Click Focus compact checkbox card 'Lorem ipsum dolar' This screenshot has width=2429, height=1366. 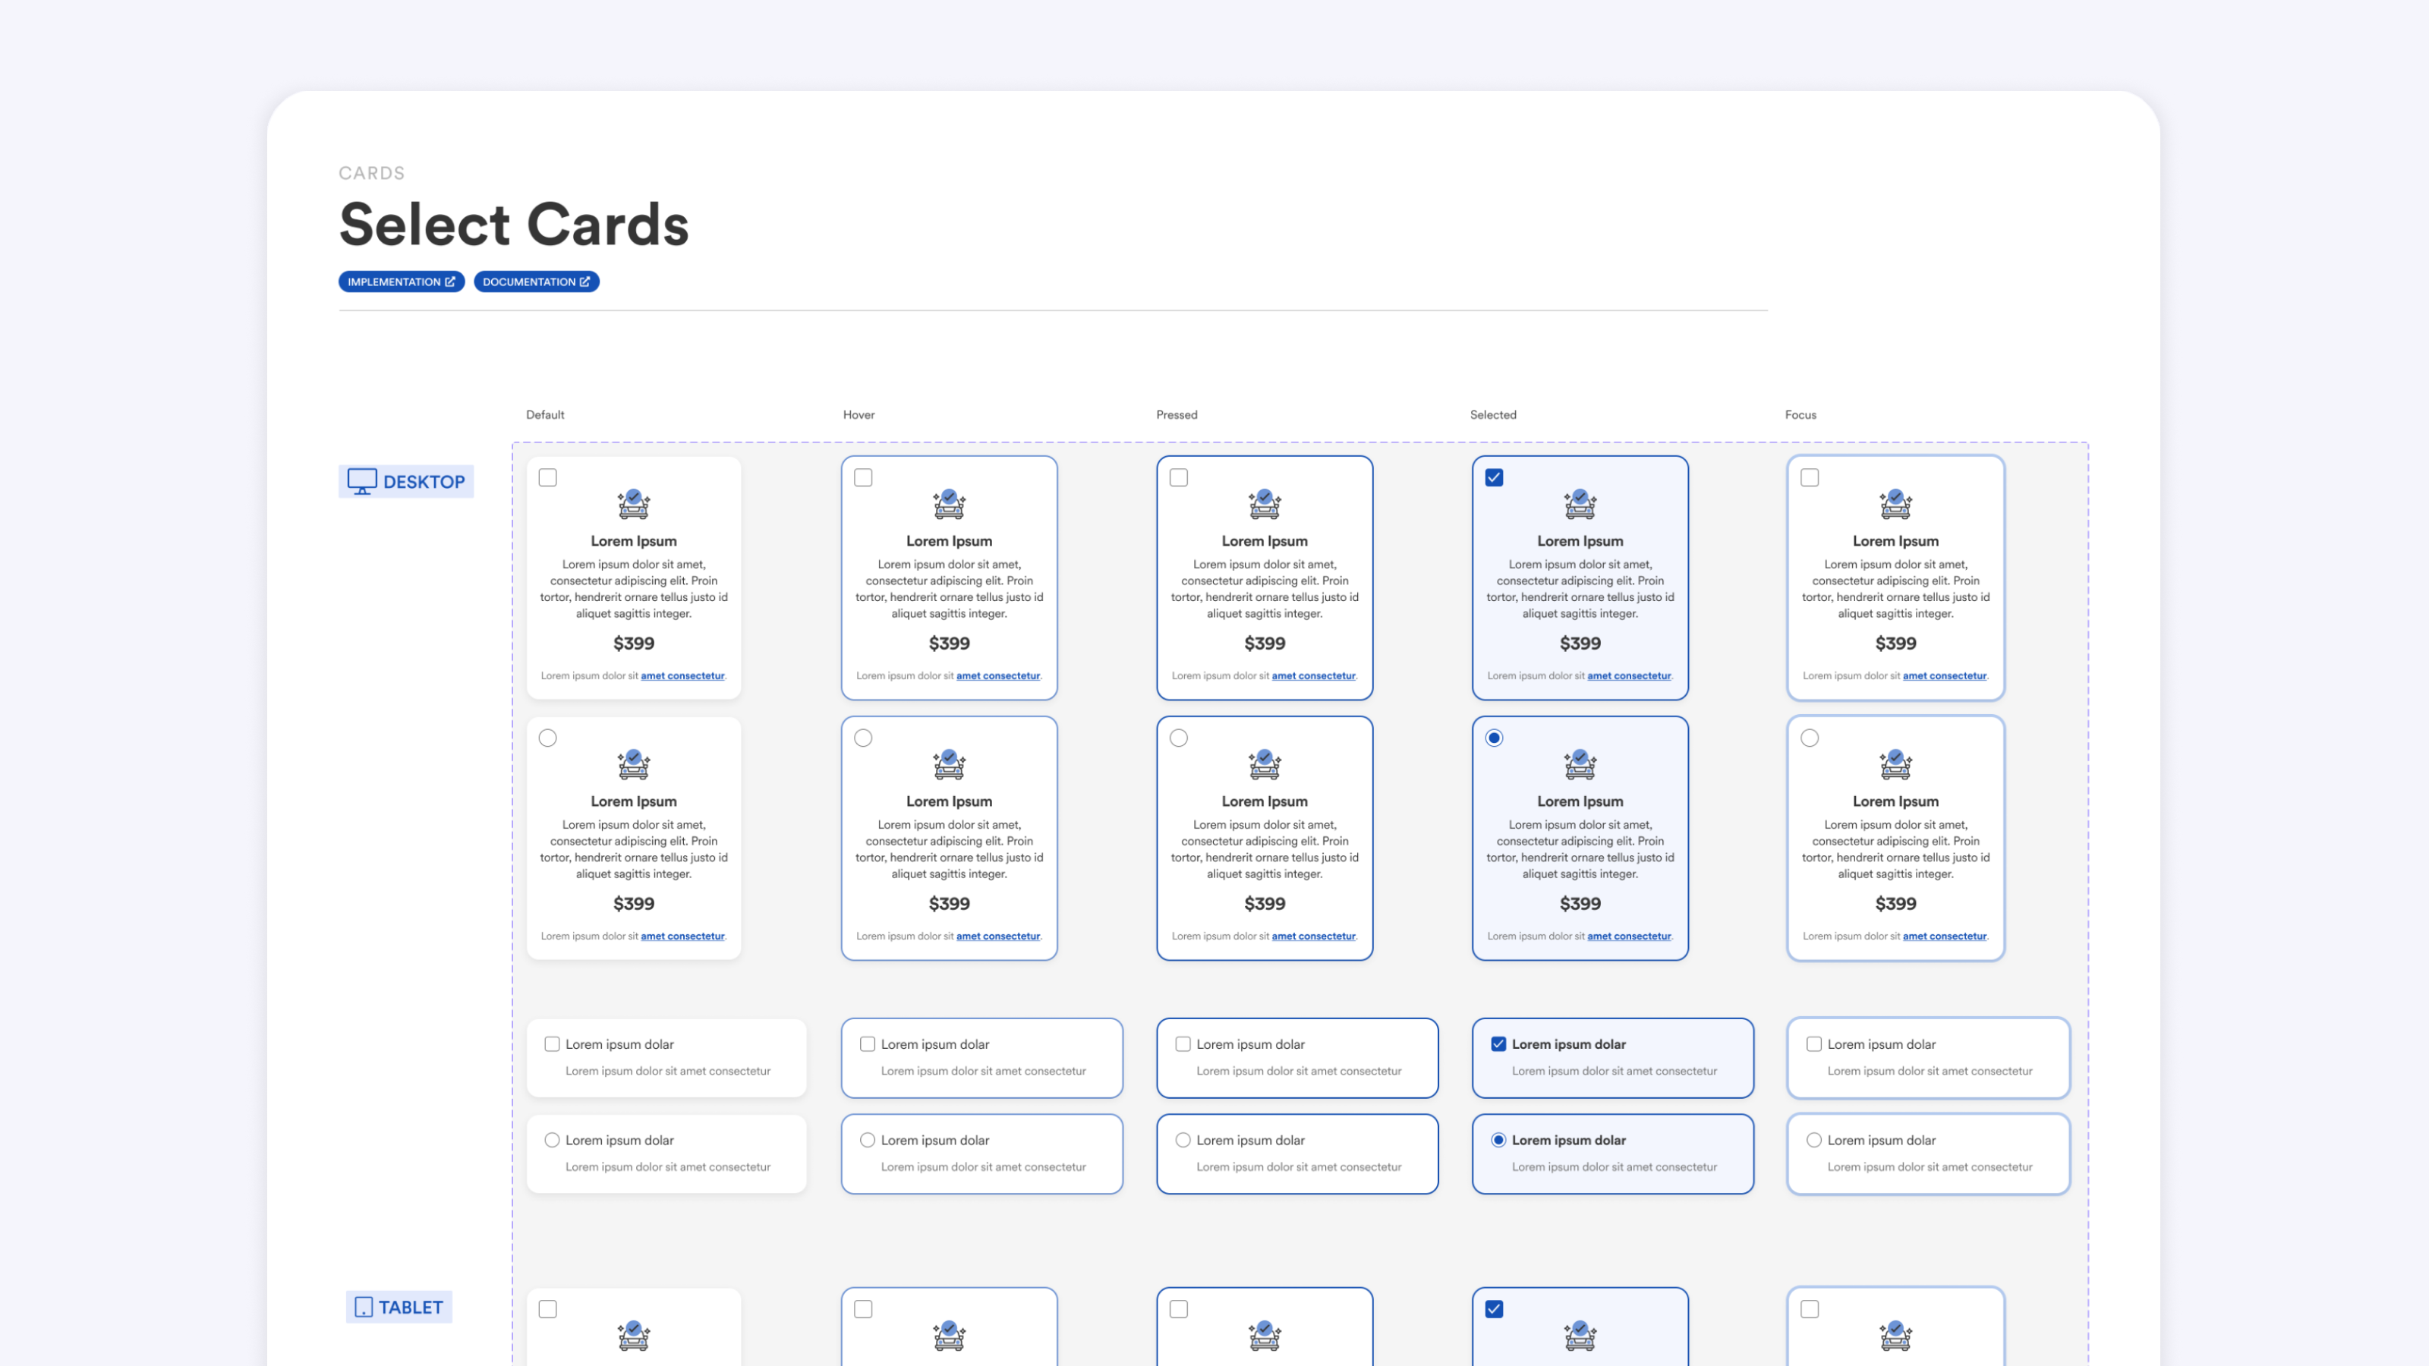pyautogui.click(x=1881, y=1044)
